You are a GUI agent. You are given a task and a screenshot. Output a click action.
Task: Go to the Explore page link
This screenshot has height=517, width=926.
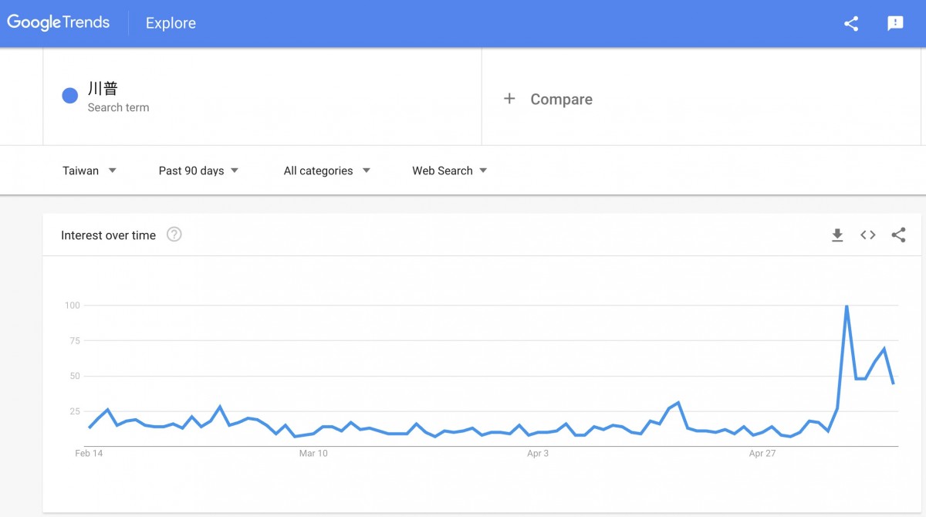pyautogui.click(x=171, y=23)
